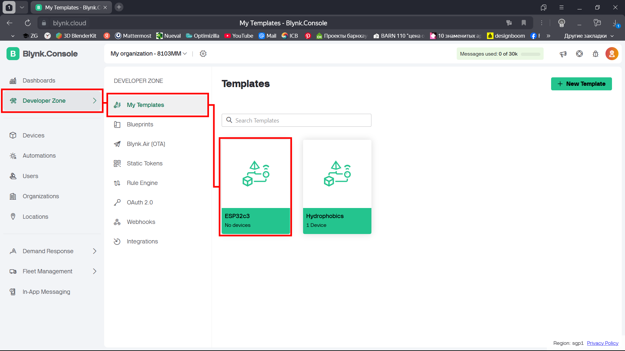Reload the page in browser

click(x=28, y=23)
